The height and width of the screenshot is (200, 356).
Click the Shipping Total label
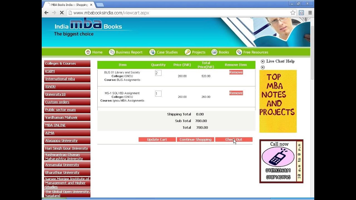179,114
